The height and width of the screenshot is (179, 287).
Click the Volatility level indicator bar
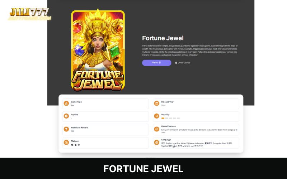point(171,118)
